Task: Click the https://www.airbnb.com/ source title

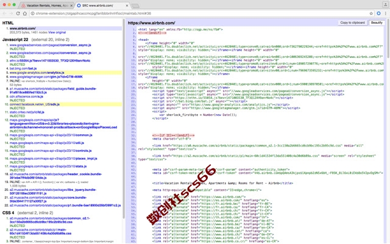Action: point(152,23)
